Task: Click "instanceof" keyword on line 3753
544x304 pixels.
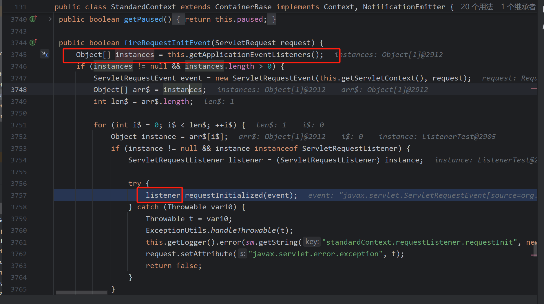Action: tap(276, 149)
